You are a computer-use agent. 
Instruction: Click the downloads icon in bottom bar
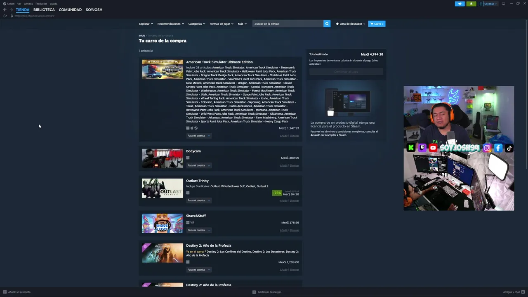tap(254, 292)
